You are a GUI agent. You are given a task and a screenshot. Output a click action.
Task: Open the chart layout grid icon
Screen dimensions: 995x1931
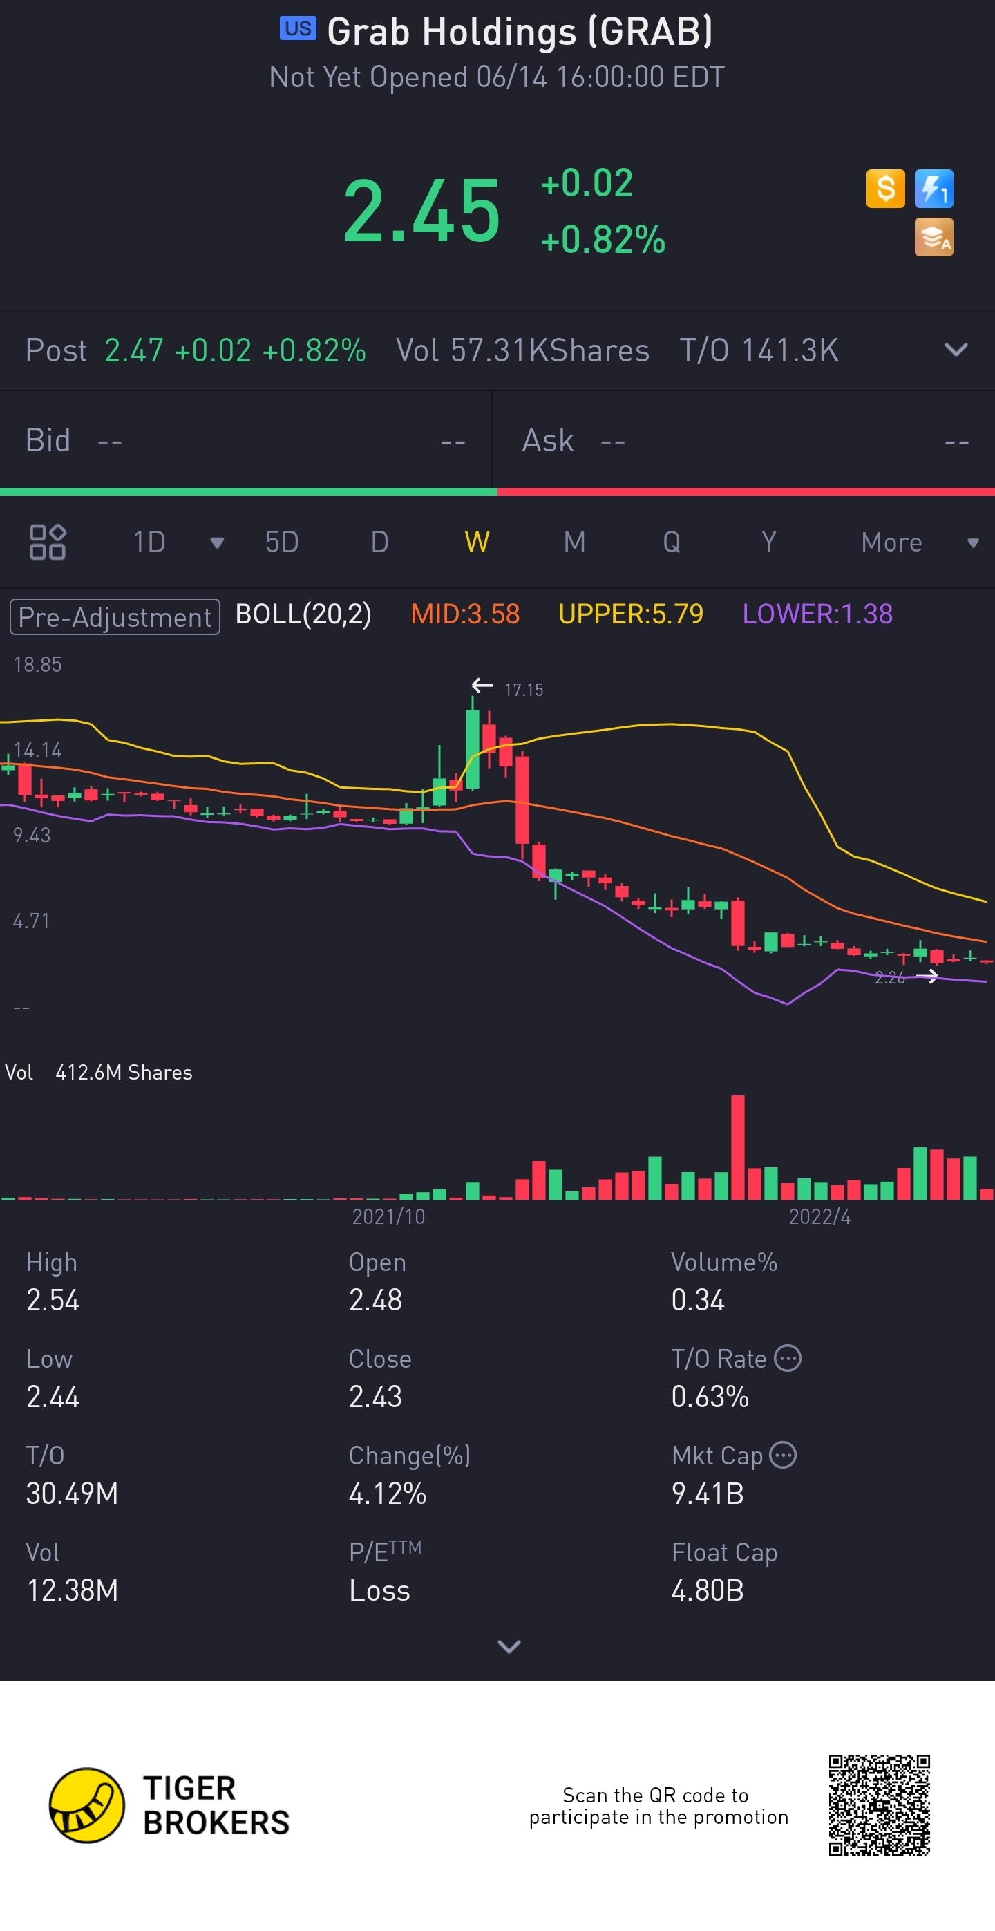pos(47,542)
